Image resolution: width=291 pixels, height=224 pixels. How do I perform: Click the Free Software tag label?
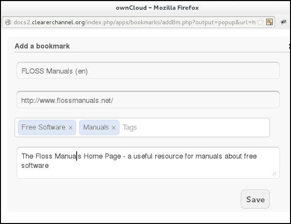pos(44,128)
